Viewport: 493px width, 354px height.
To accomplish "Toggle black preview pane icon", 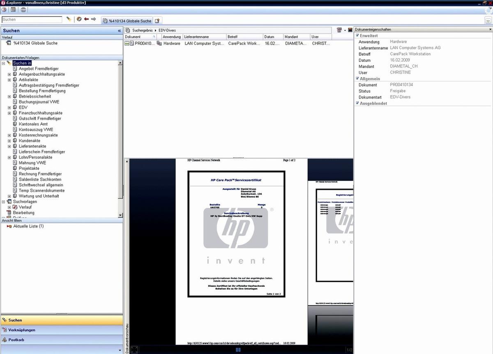I will coord(350,30).
